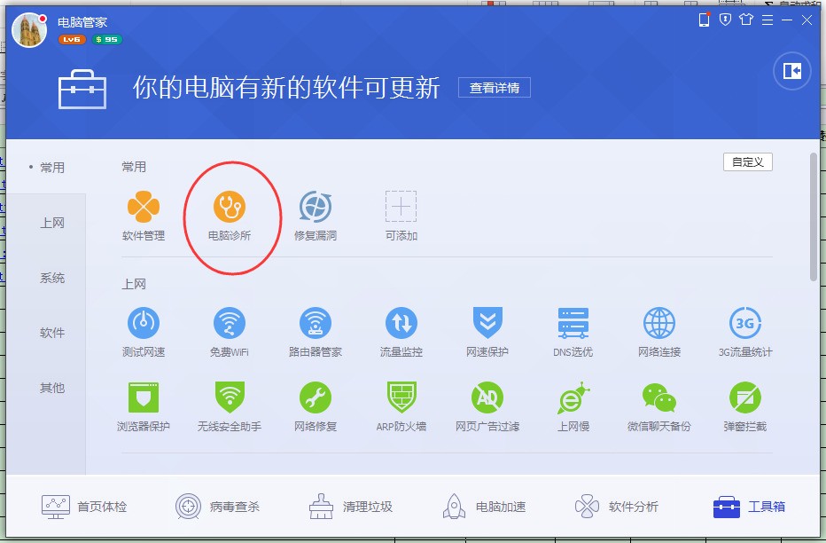Click the vertical scrollbar thumb
The height and width of the screenshot is (543, 826).
814,217
